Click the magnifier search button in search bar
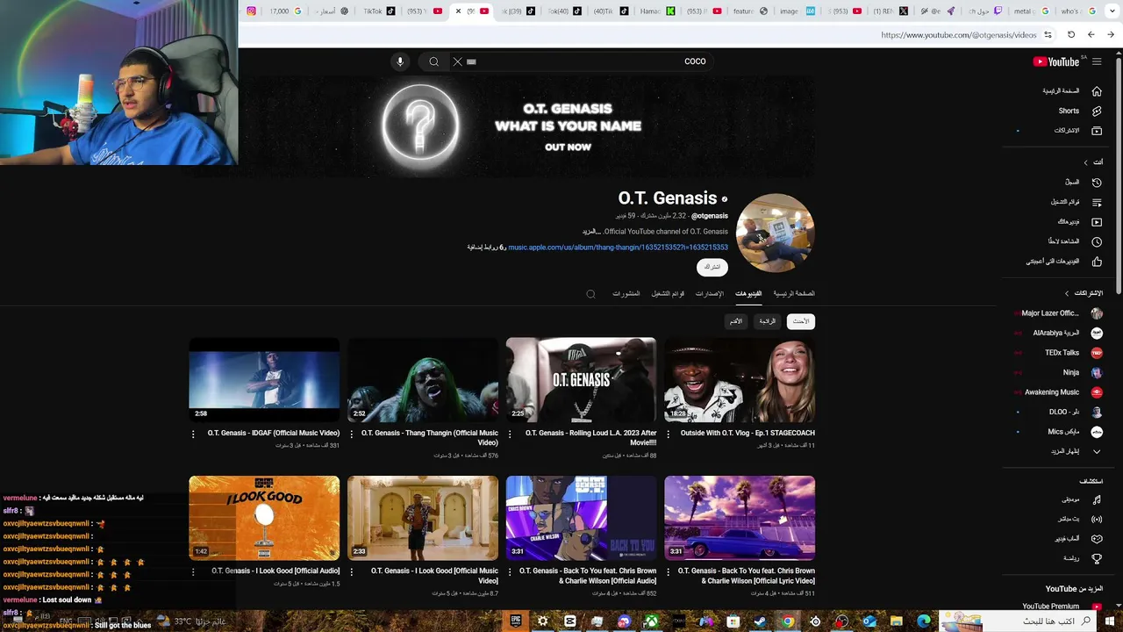This screenshot has height=632, width=1123. (x=433, y=61)
